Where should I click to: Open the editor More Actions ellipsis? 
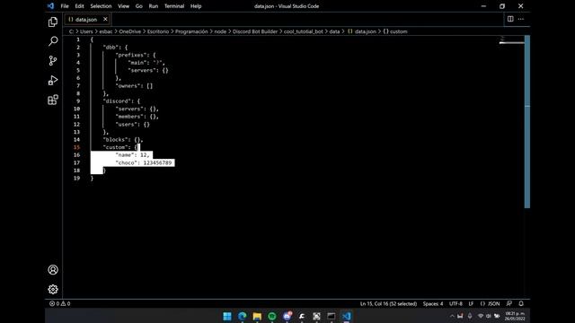click(521, 19)
